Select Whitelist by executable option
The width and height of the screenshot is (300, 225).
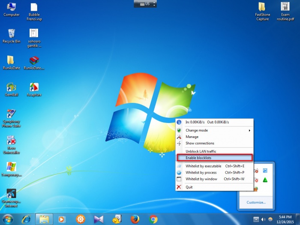click(204, 166)
